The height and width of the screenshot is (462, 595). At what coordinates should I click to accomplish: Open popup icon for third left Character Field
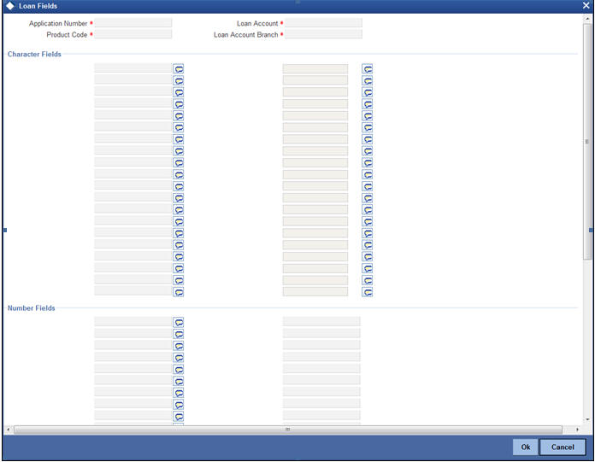(x=179, y=92)
